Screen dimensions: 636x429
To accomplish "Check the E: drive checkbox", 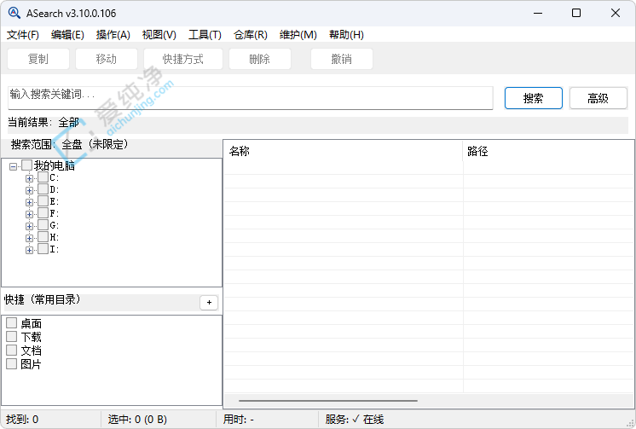I will coord(43,201).
